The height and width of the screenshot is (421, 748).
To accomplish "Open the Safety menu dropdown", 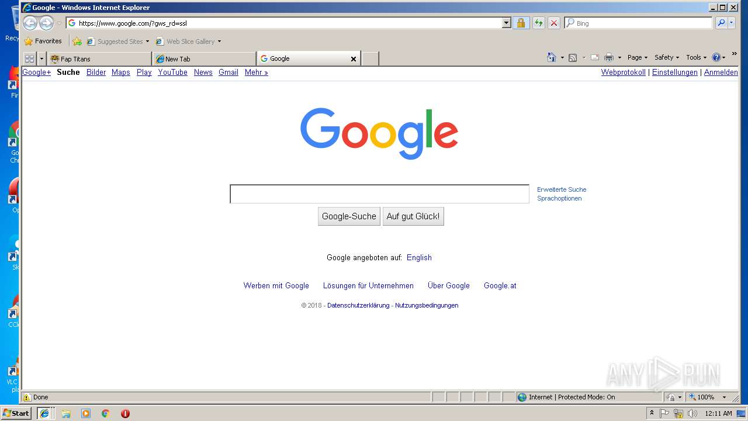I will point(667,57).
